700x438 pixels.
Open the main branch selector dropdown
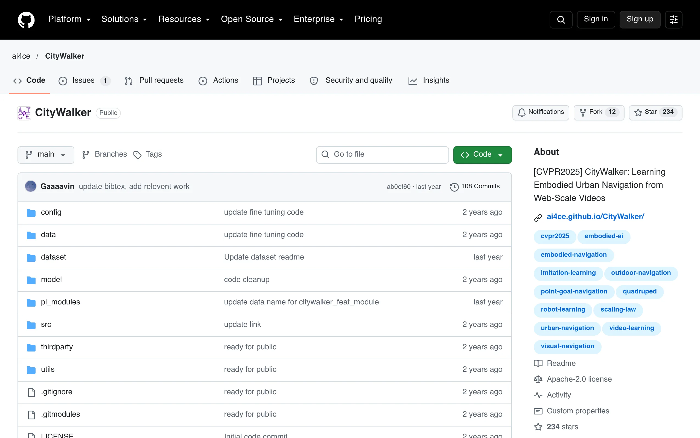(46, 155)
